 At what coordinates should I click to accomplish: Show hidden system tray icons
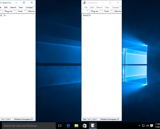point(139,125)
